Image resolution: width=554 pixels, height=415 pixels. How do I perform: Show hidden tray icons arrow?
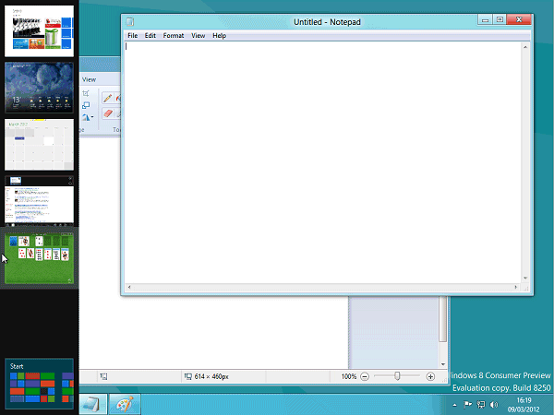(454, 405)
